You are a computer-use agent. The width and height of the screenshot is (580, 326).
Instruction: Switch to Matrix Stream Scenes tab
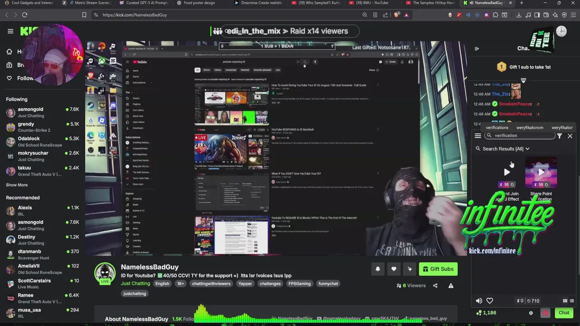click(88, 3)
